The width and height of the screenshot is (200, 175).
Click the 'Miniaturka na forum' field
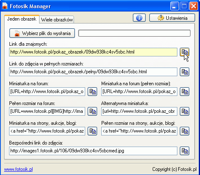click(47, 91)
